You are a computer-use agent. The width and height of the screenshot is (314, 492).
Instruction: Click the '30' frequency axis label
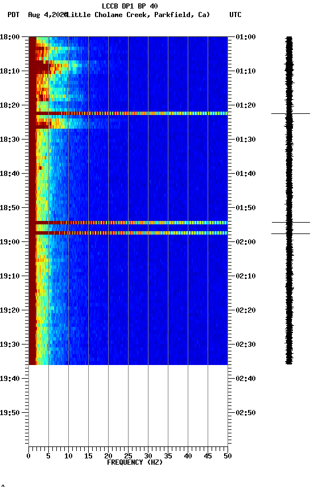click(x=148, y=456)
